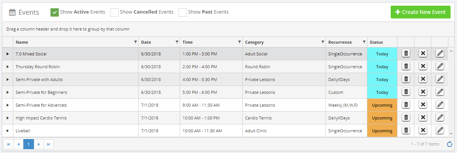Image resolution: width=457 pixels, height=153 pixels.
Task: Sort by the Recurrence column header
Action: click(x=340, y=42)
